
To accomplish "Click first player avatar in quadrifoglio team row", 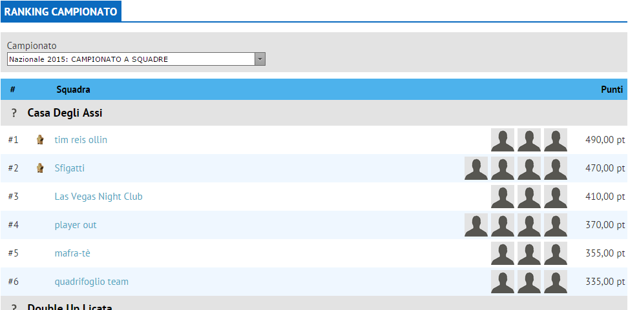I will click(x=503, y=282).
